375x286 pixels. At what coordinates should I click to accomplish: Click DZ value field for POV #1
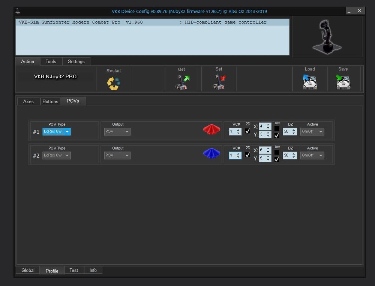click(290, 131)
